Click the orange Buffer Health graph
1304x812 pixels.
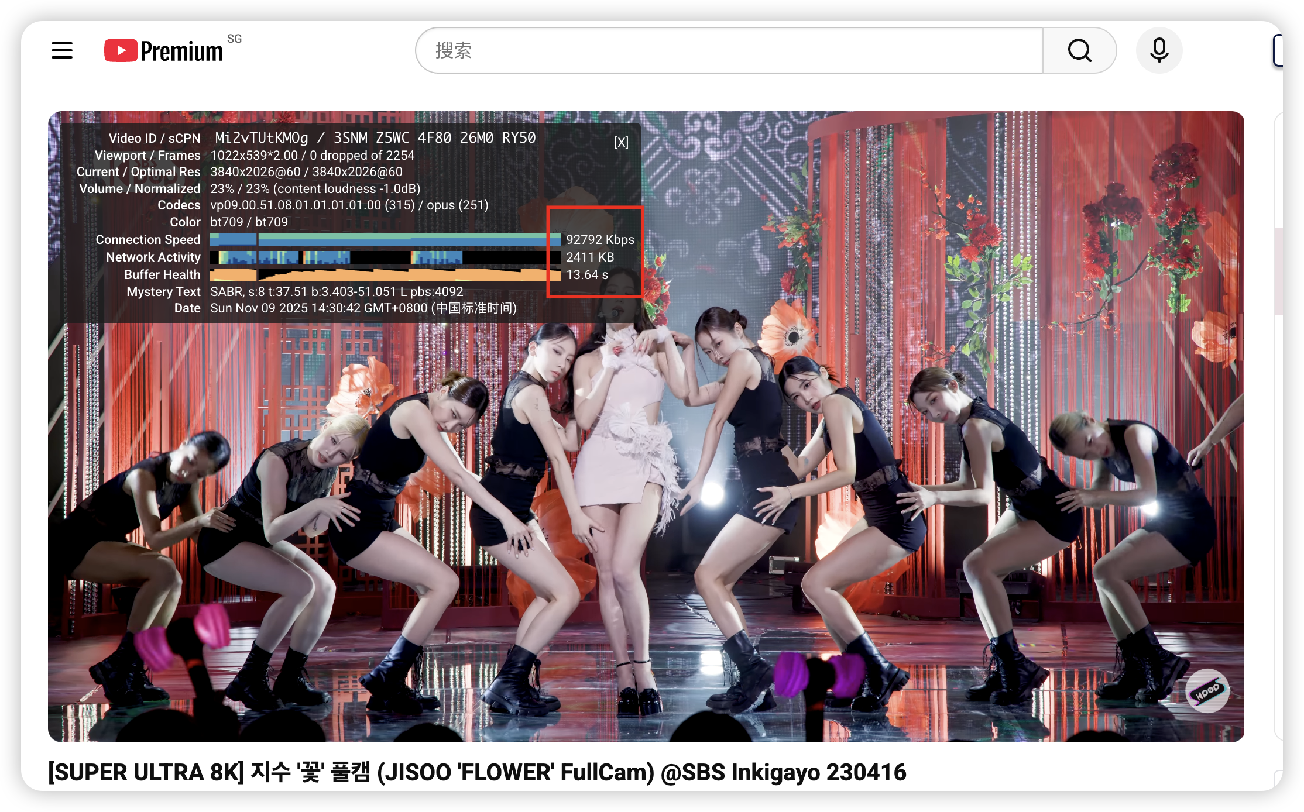coord(385,274)
